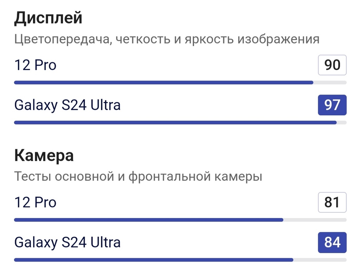
Task: Click the 84 camera score badge
Action: pos(332,243)
